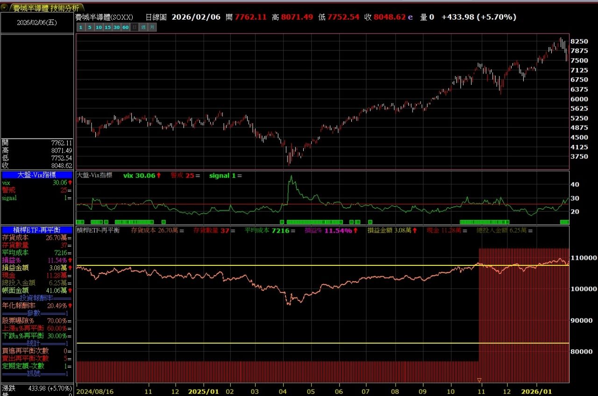Select the 費城半導體 技術分析 tab

click(45, 8)
